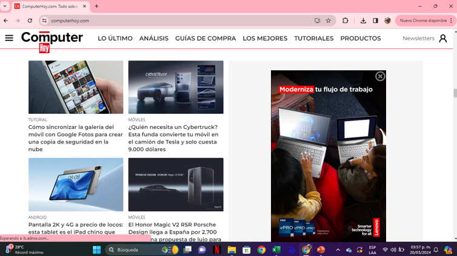Click MÓVILES label above Honor article
457x256 pixels.
pyautogui.click(x=137, y=217)
